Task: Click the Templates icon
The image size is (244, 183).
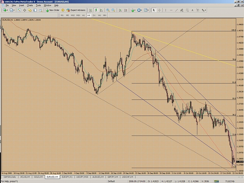Action: 146,10
